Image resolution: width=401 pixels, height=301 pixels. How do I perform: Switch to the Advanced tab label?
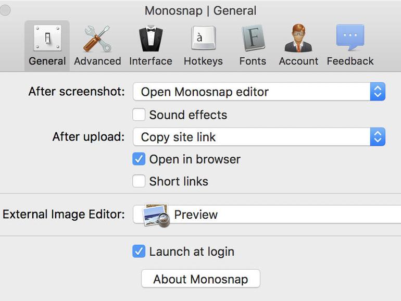tap(97, 61)
